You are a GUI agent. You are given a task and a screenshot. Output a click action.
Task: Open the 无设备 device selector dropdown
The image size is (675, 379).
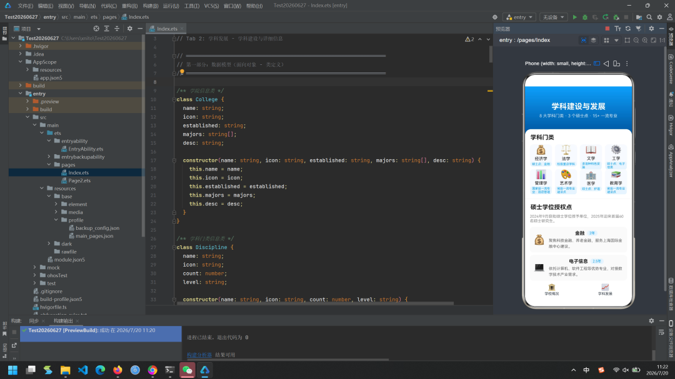pyautogui.click(x=553, y=17)
